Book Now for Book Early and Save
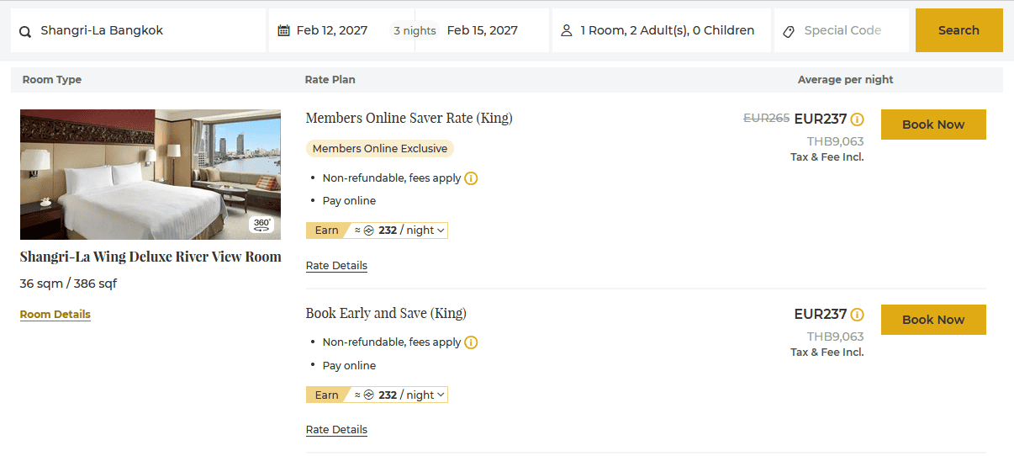Screen dimensions: 1014x456 [933, 320]
